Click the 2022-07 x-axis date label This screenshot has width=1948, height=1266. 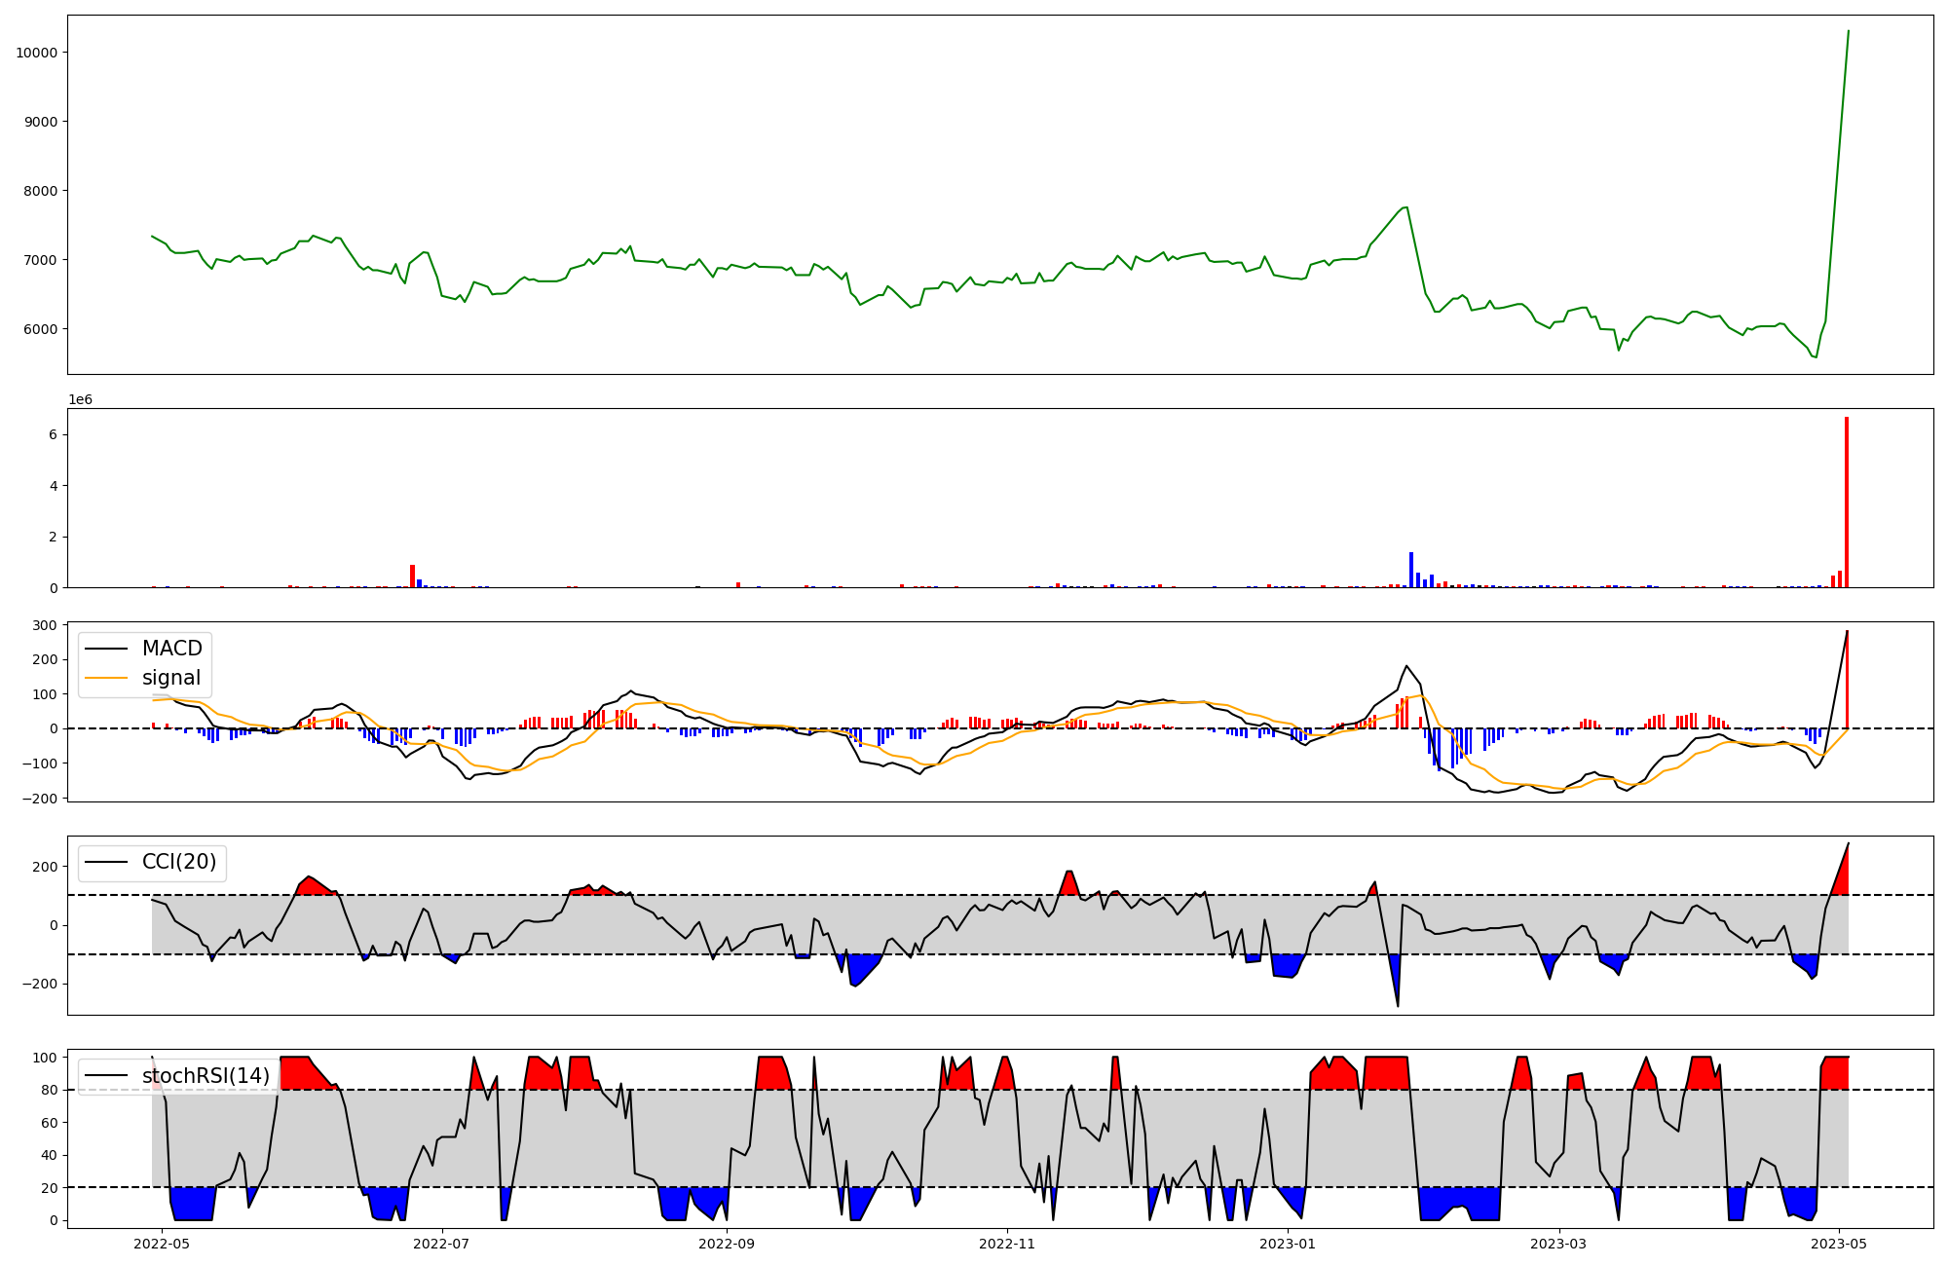(x=442, y=1244)
